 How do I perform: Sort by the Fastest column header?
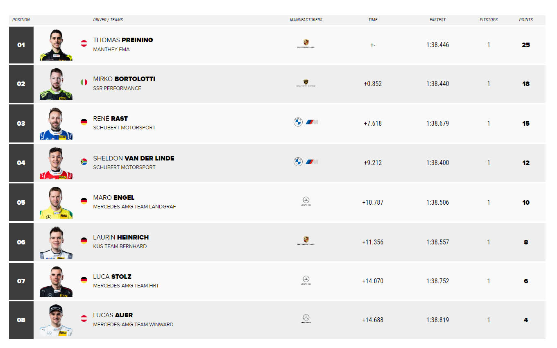438,20
